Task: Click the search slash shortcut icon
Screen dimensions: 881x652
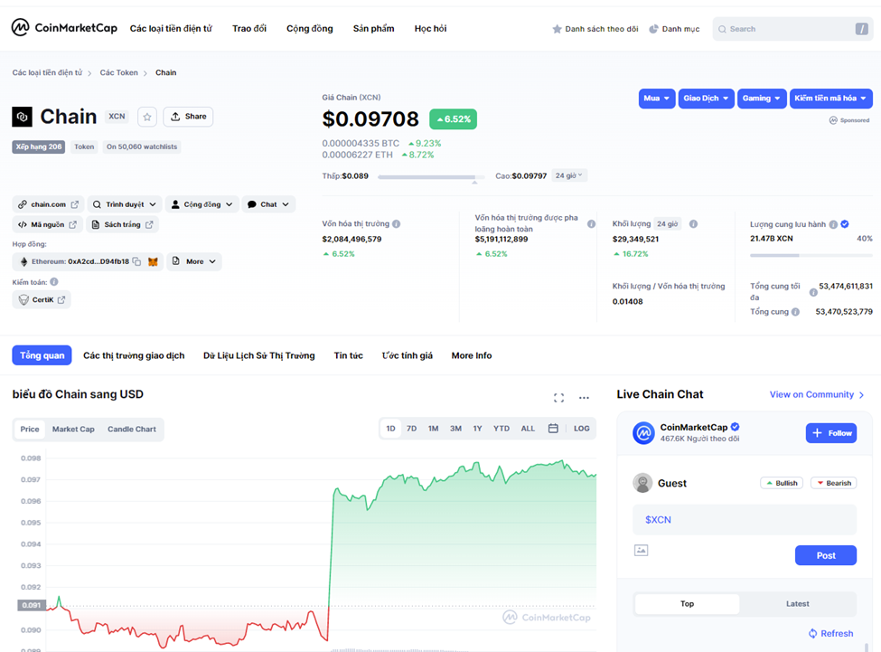Action: tap(861, 29)
